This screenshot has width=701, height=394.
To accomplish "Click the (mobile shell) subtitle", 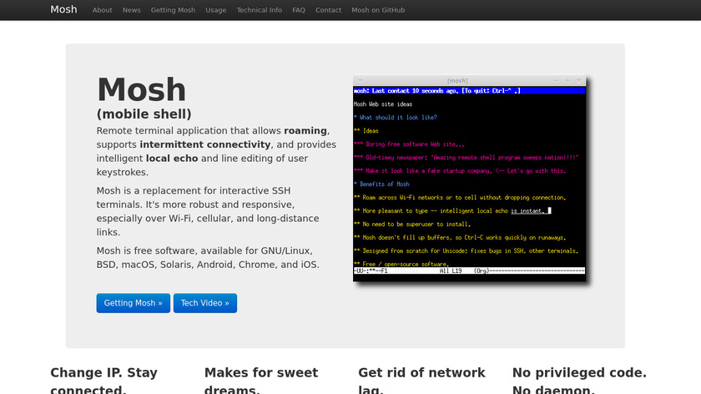I will [144, 114].
